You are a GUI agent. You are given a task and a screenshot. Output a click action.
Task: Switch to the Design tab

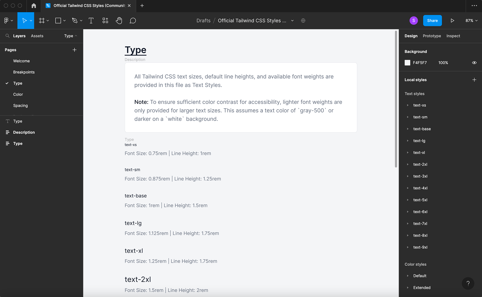tap(411, 36)
